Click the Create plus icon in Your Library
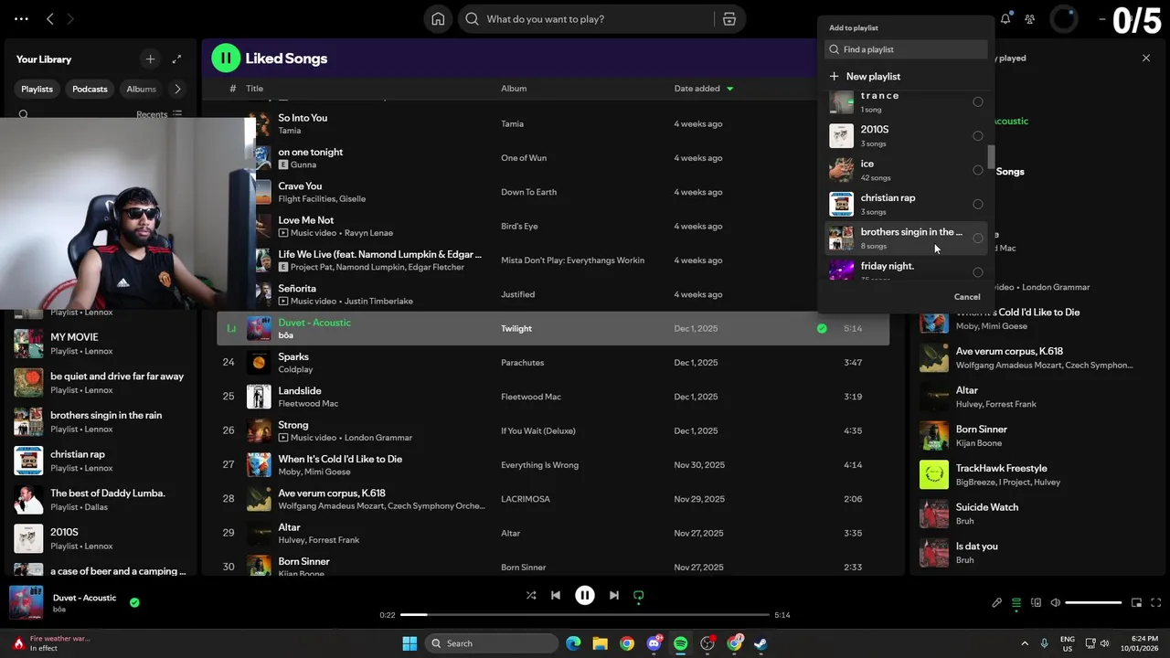This screenshot has width=1170, height=658. (150, 58)
